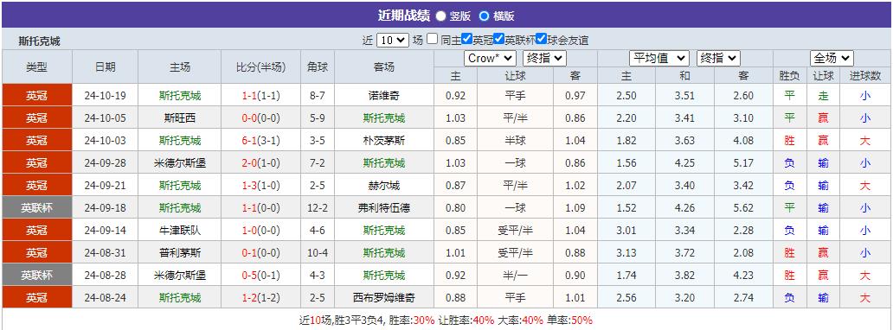Click the 英联杯 tag on 24-09-18
This screenshot has height=330, width=893.
pyautogui.click(x=37, y=208)
